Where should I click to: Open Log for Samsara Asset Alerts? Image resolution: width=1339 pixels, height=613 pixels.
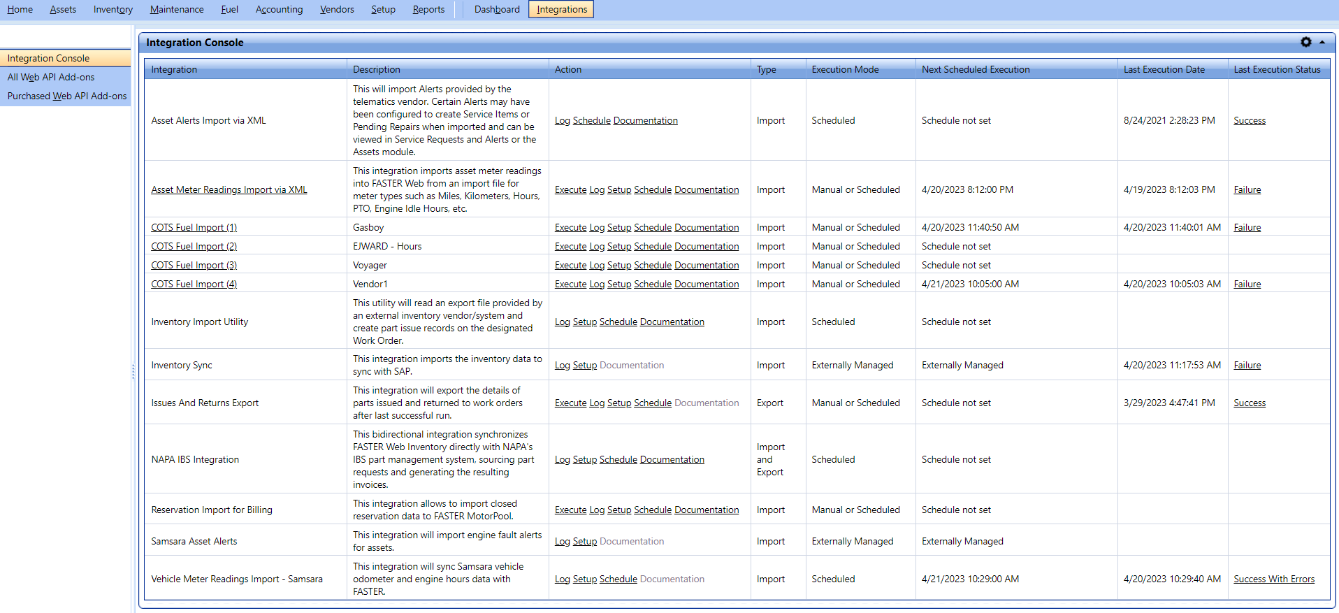click(562, 541)
